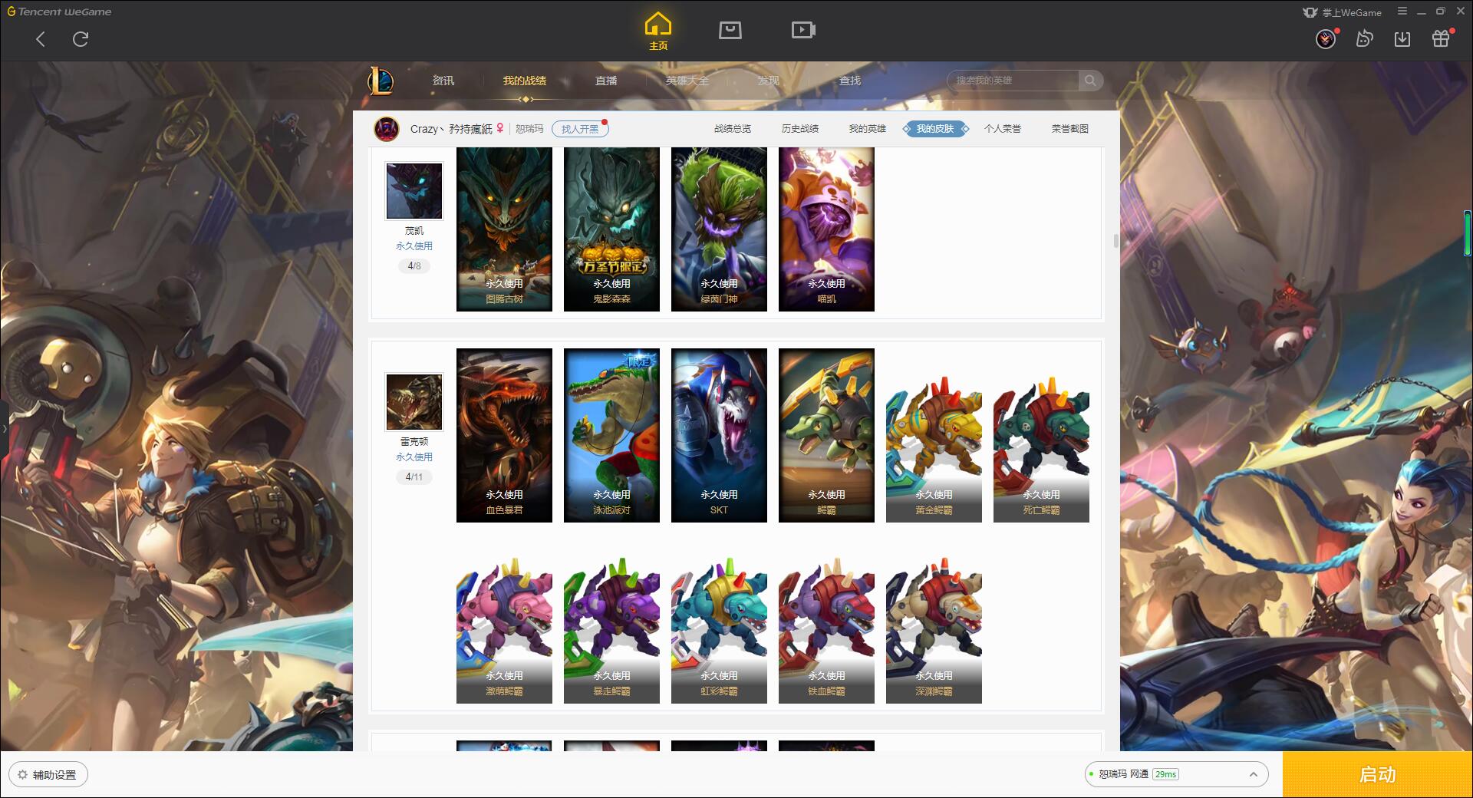This screenshot has height=798, width=1473.
Task: Open the 泳池派对 skin card
Action: coord(611,436)
